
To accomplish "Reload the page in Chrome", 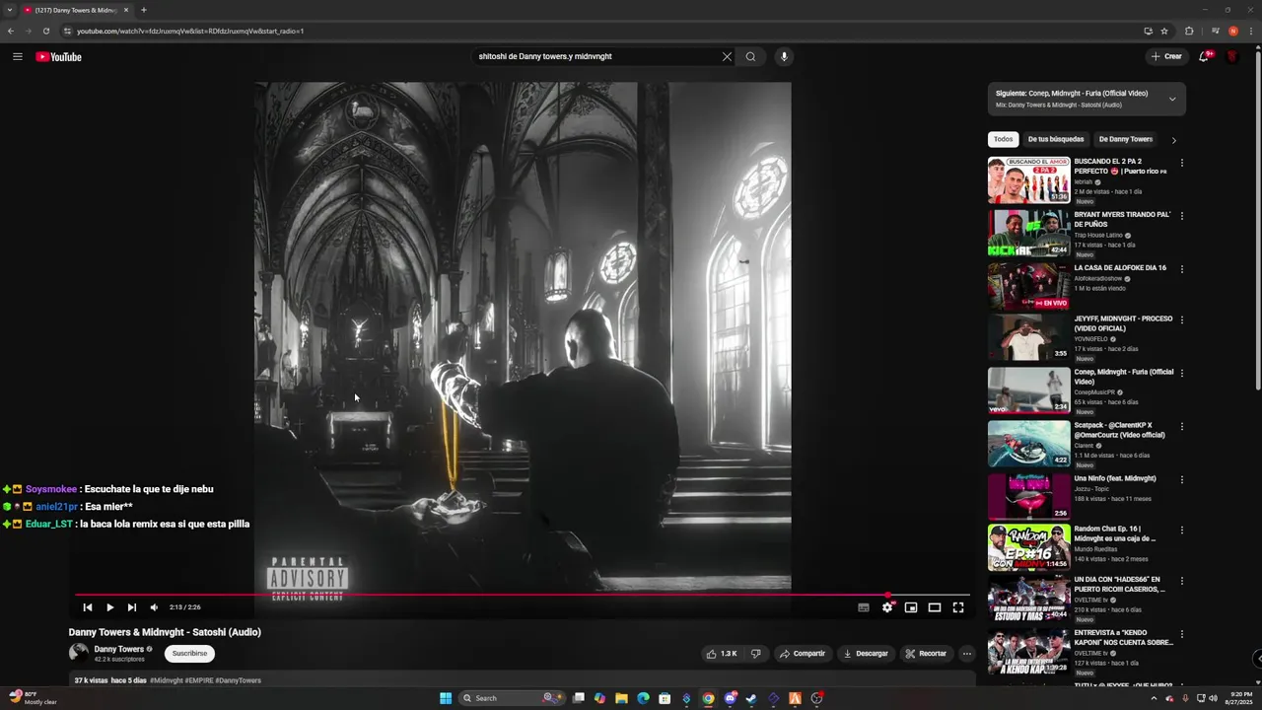I will (x=45, y=31).
